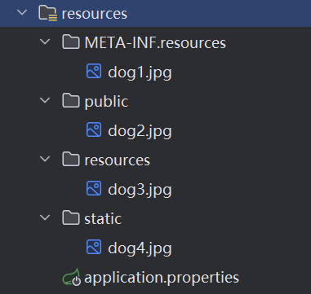Viewport: 311px width, 294px height.
Task: Collapse the nested resources folder holding dog3.jpg
Action: (45, 159)
